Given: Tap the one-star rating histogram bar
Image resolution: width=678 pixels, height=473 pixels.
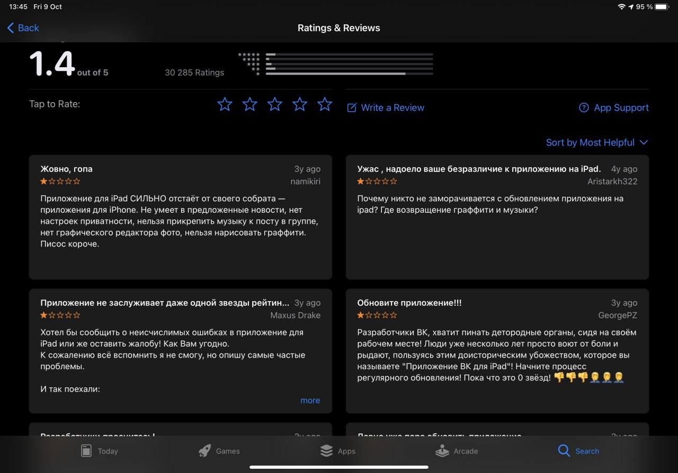Looking at the screenshot, I should [x=349, y=74].
